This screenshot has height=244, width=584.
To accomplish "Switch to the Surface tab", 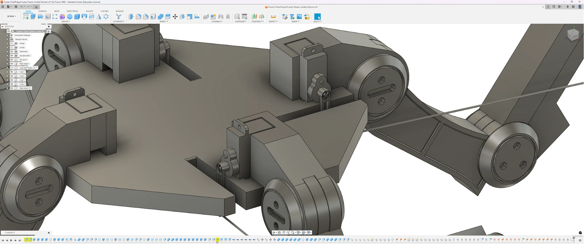I will (43, 11).
